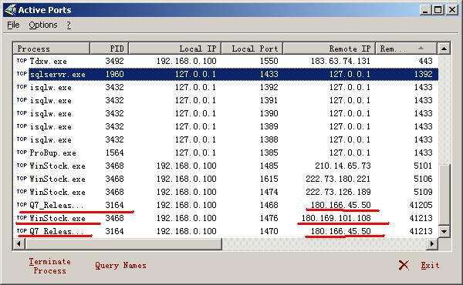Select WinStock.exe row with local port 1615
The height and width of the screenshot is (285, 463).
(225, 179)
